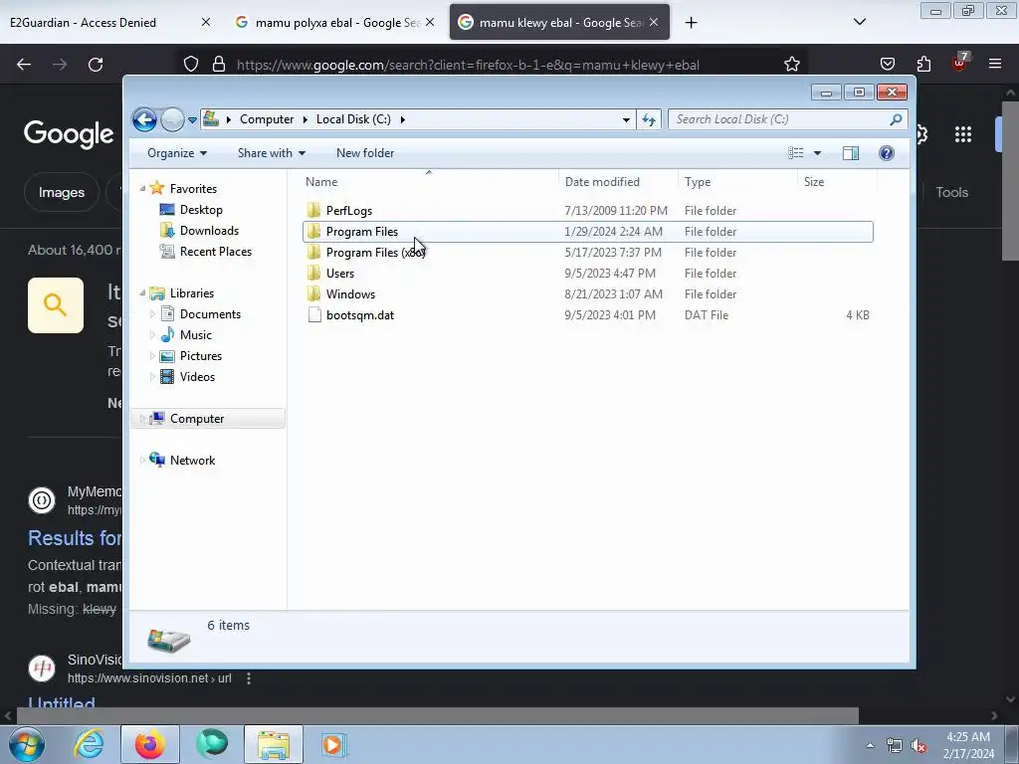Open Explorer's recent locations history dropdown
This screenshot has width=1019, height=764.
coord(192,120)
